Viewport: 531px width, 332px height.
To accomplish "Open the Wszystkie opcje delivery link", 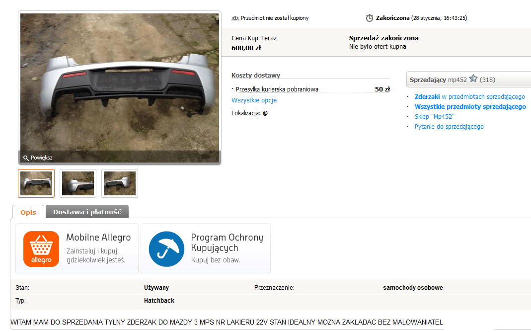I will 254,100.
